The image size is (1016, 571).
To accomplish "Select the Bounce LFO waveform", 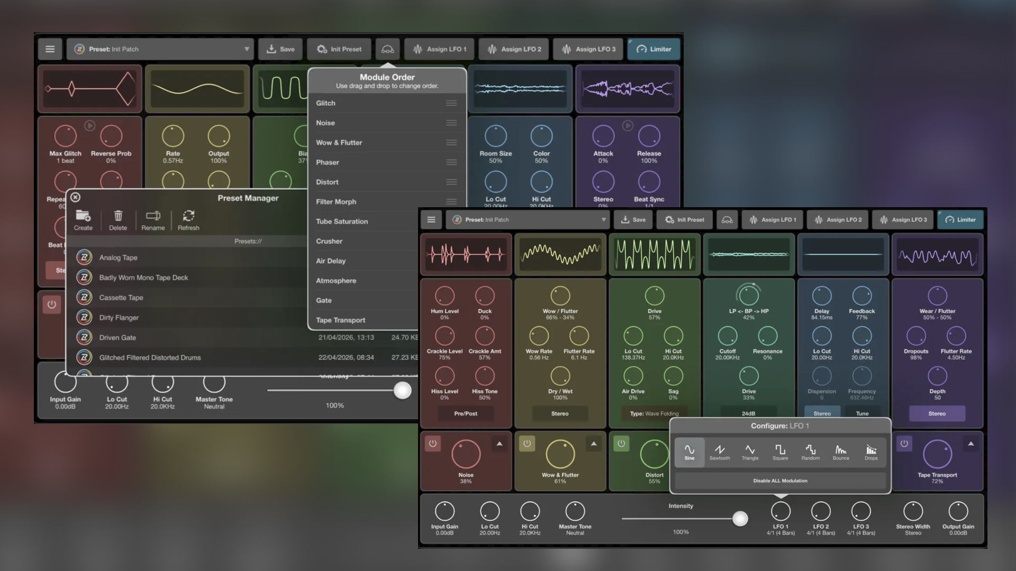I will (x=841, y=452).
